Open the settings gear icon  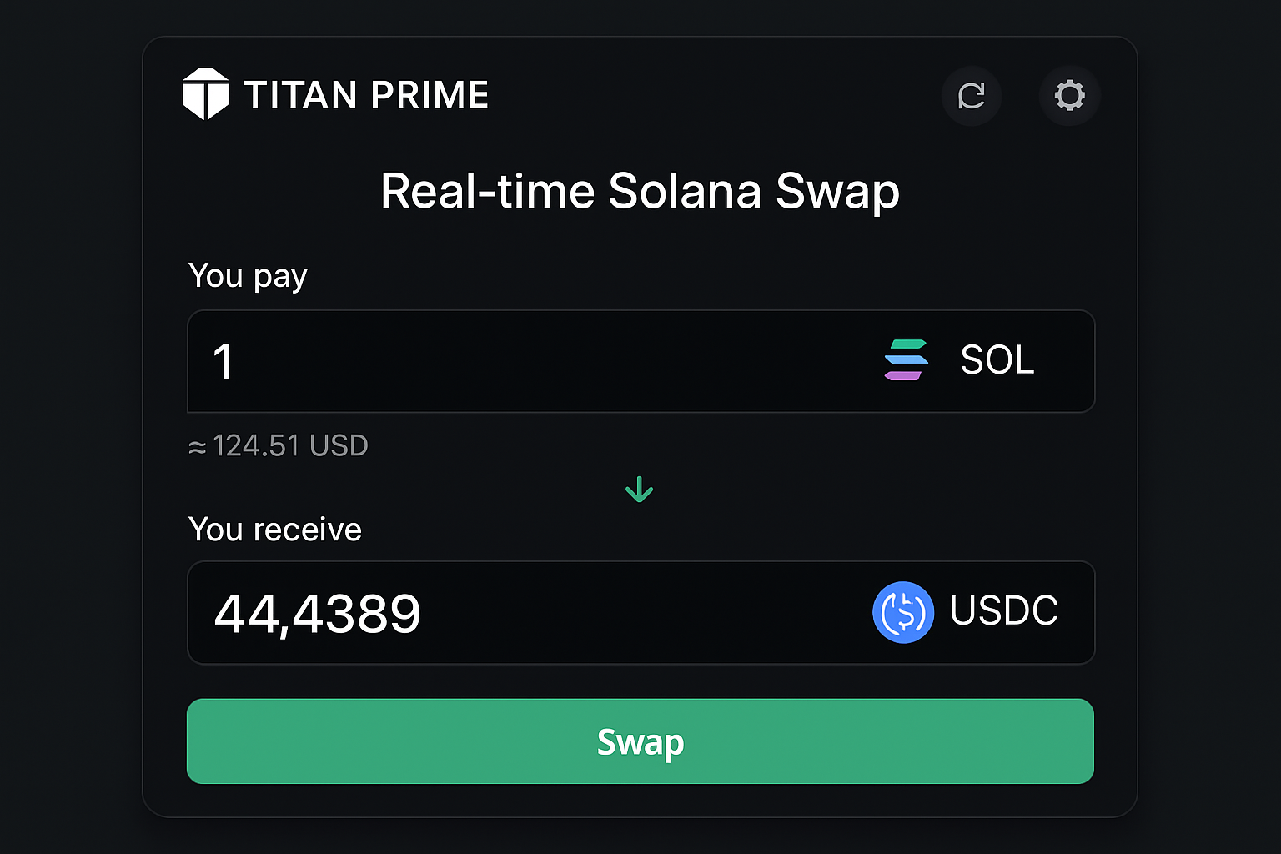point(1070,95)
